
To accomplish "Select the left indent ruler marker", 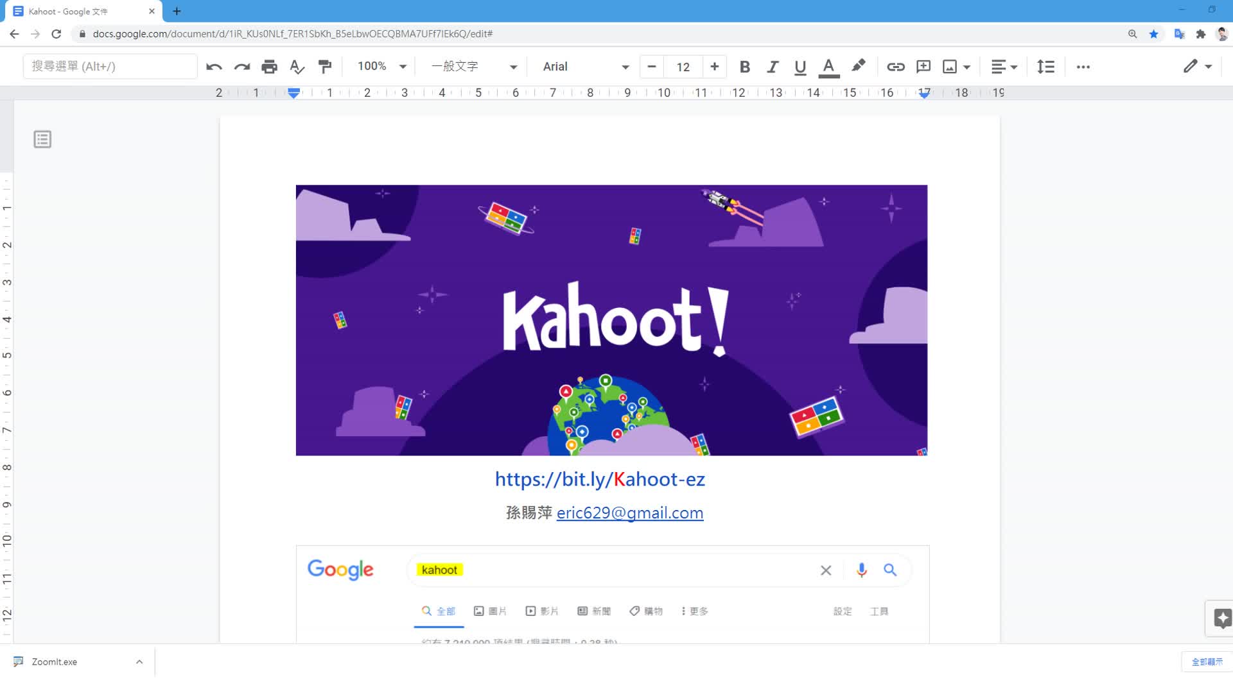I will point(293,94).
